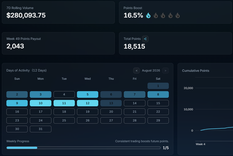Choose day 12 on the calendar
The width and height of the screenshot is (233, 156).
pyautogui.click(x=87, y=103)
